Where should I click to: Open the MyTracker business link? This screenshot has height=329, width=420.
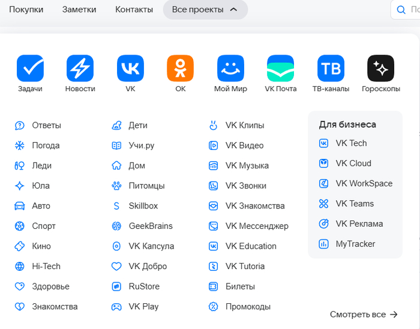coord(355,244)
